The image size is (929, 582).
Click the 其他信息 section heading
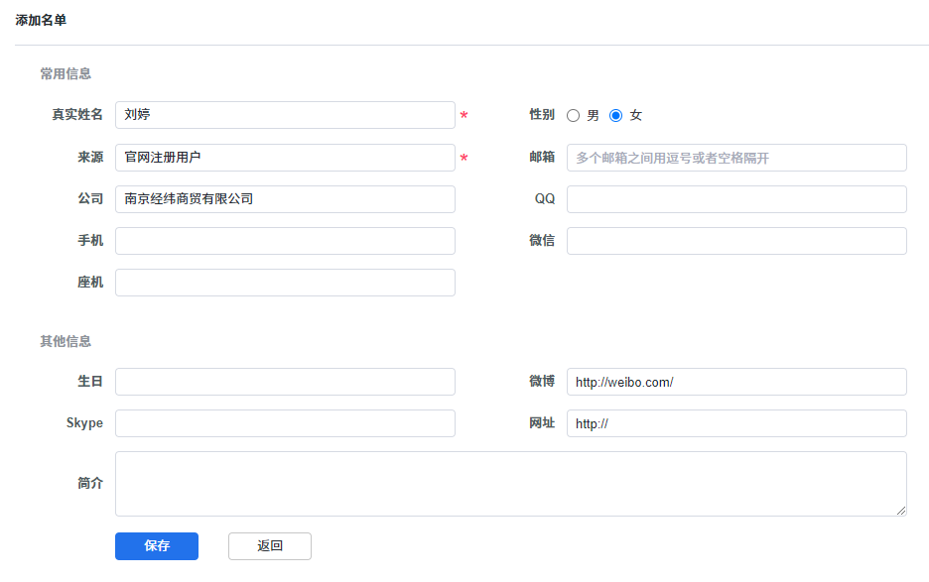pyautogui.click(x=66, y=341)
